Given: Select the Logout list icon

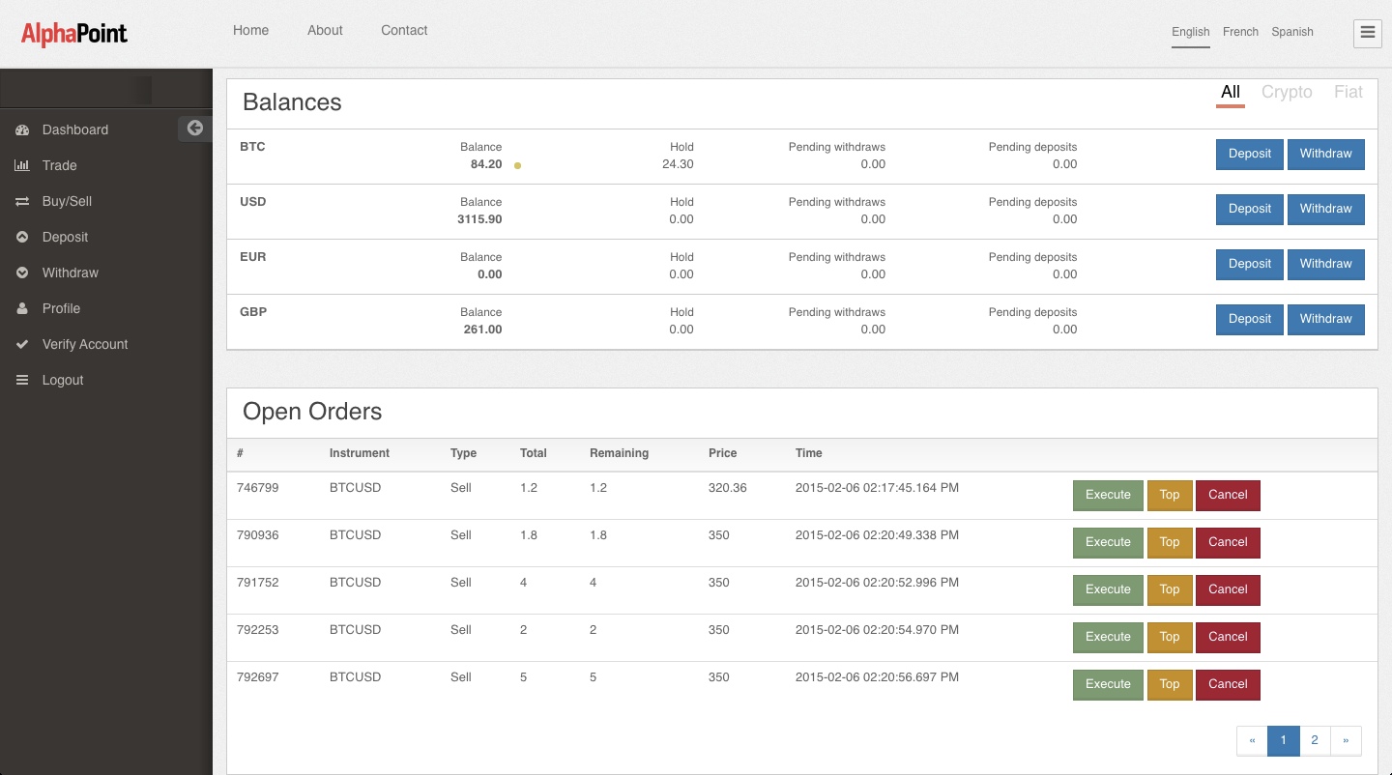Looking at the screenshot, I should point(22,380).
